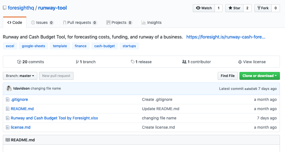Click the release tag icon
This screenshot has height=152, width=285.
pos(133,62)
